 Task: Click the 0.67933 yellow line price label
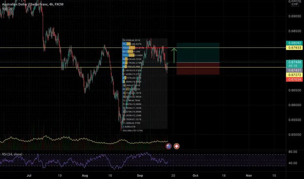(294, 48)
